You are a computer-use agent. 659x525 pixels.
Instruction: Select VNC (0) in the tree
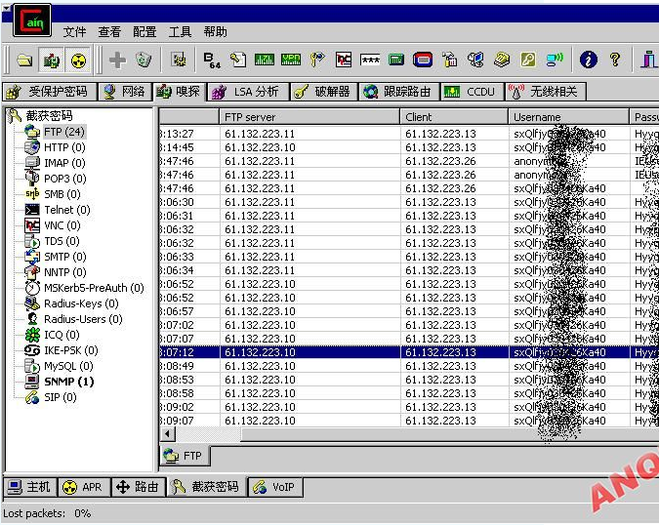click(x=62, y=225)
